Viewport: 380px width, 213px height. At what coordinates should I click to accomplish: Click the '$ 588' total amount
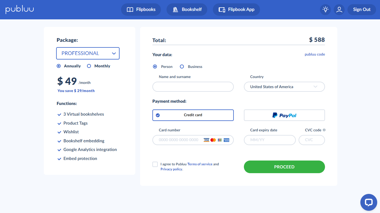(317, 40)
